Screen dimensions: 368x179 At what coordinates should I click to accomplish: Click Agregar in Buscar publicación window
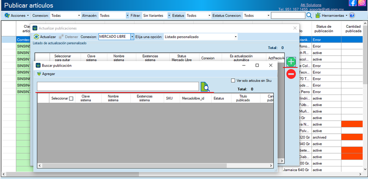pyautogui.click(x=46, y=74)
